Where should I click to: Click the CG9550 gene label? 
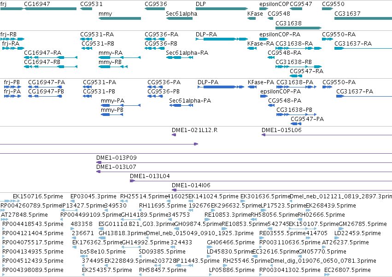point(333,4)
